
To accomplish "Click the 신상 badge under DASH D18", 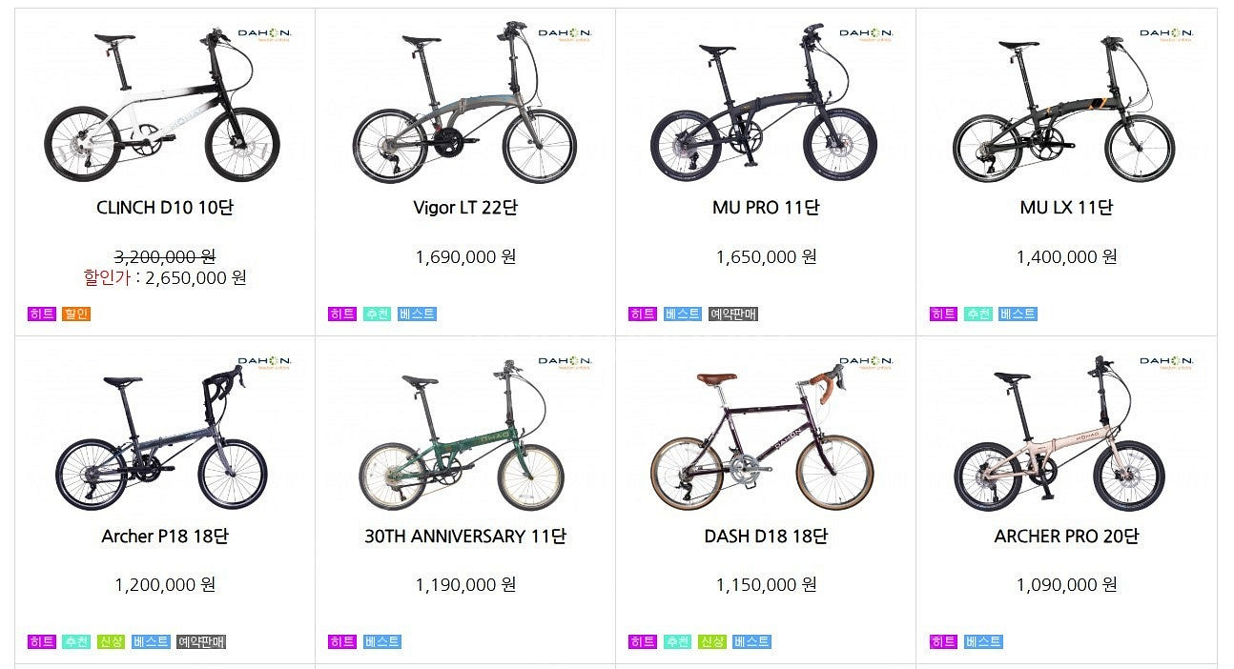I will point(711,642).
